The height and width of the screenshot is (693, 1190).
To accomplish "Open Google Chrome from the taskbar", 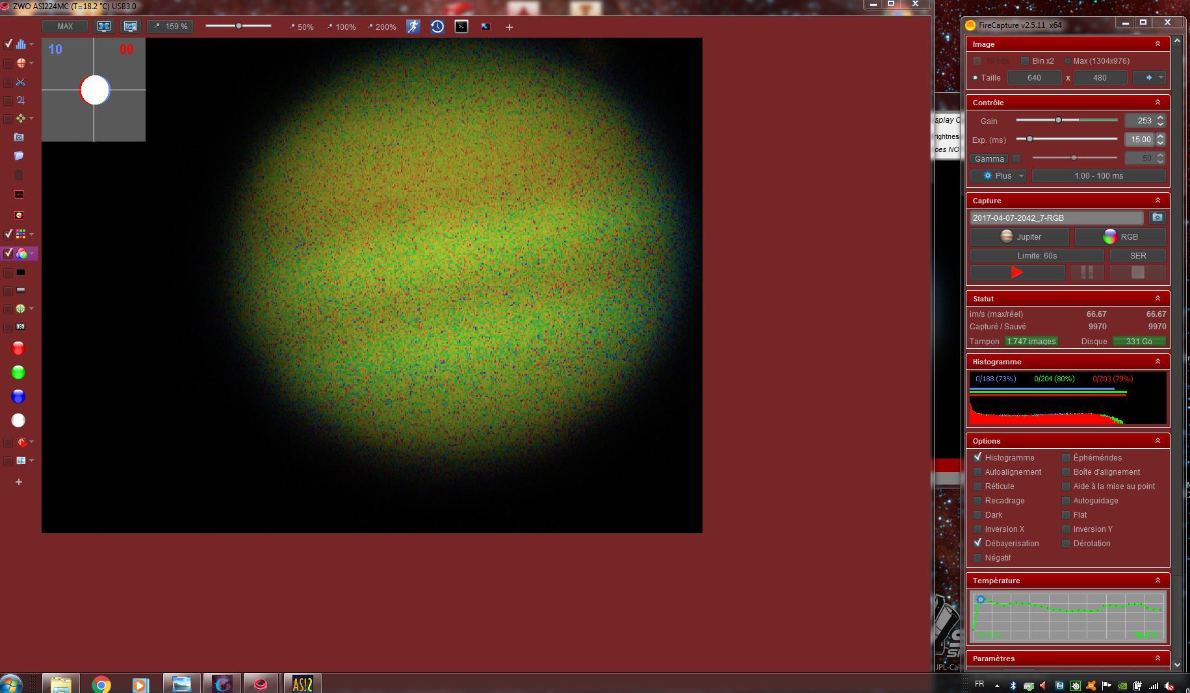I will tap(101, 685).
